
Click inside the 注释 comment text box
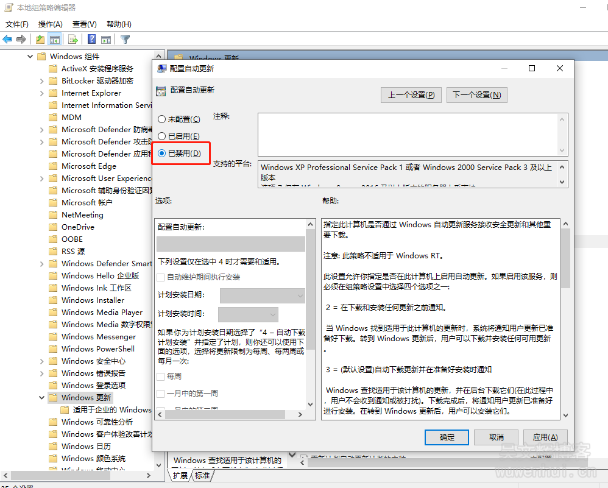click(x=407, y=134)
